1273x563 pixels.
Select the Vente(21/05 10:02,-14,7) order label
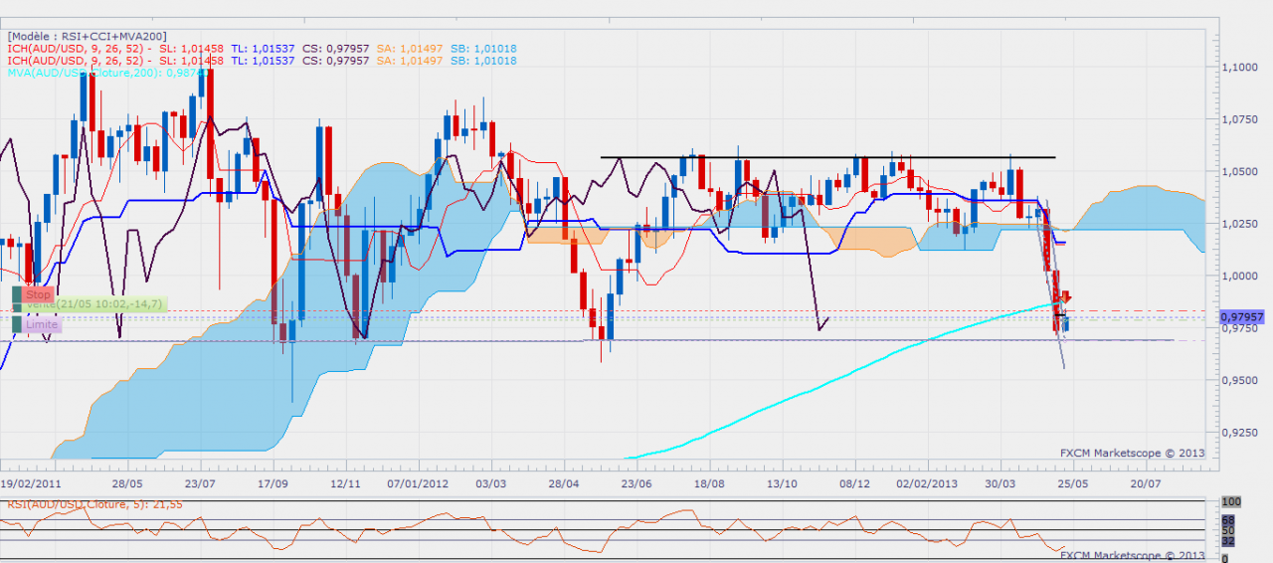94,303
